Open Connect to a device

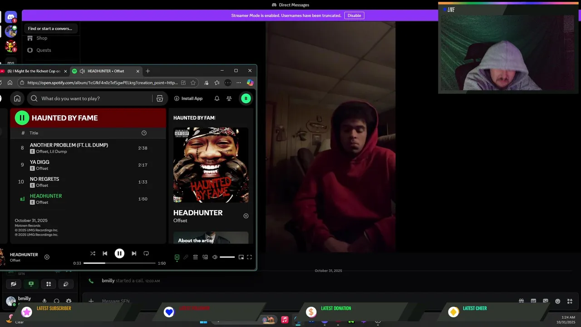(x=205, y=257)
